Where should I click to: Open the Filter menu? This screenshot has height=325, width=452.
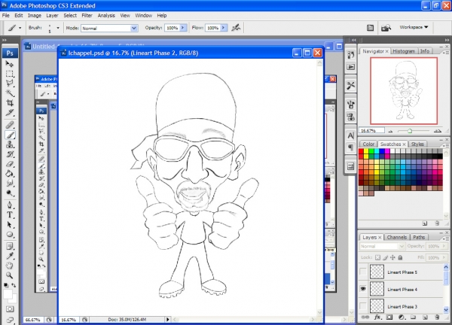click(x=87, y=16)
